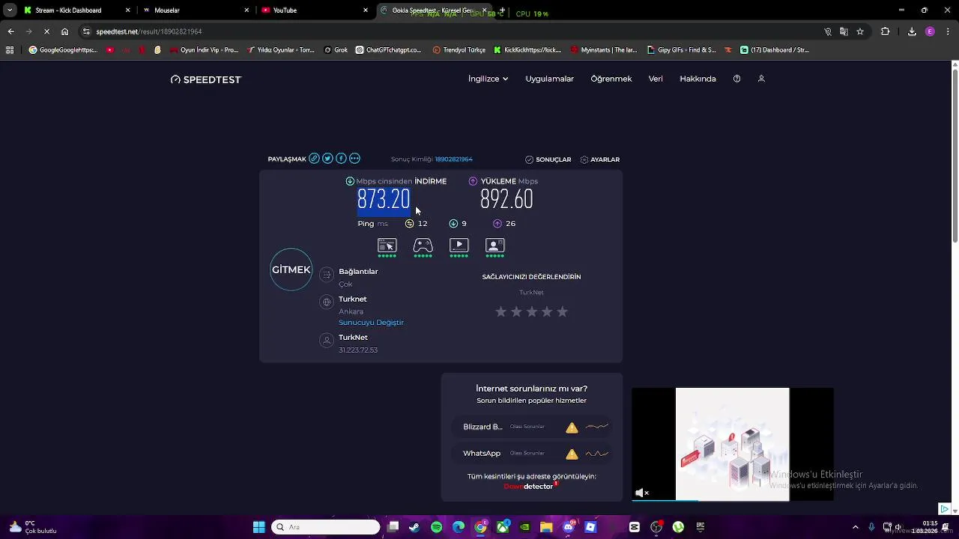The height and width of the screenshot is (539, 959).
Task: Click the ad video thumbnail
Action: click(x=732, y=444)
